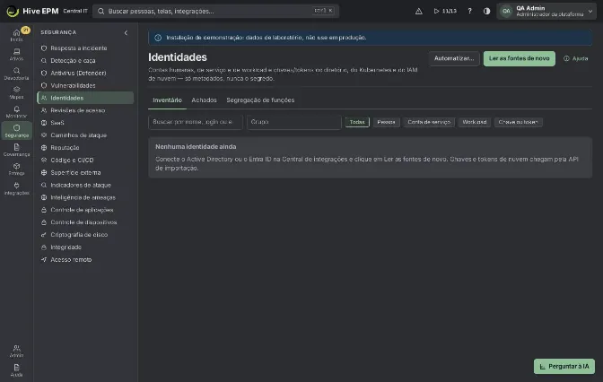Open the Monitorar bell rail icon
The image size is (603, 382).
click(x=16, y=112)
